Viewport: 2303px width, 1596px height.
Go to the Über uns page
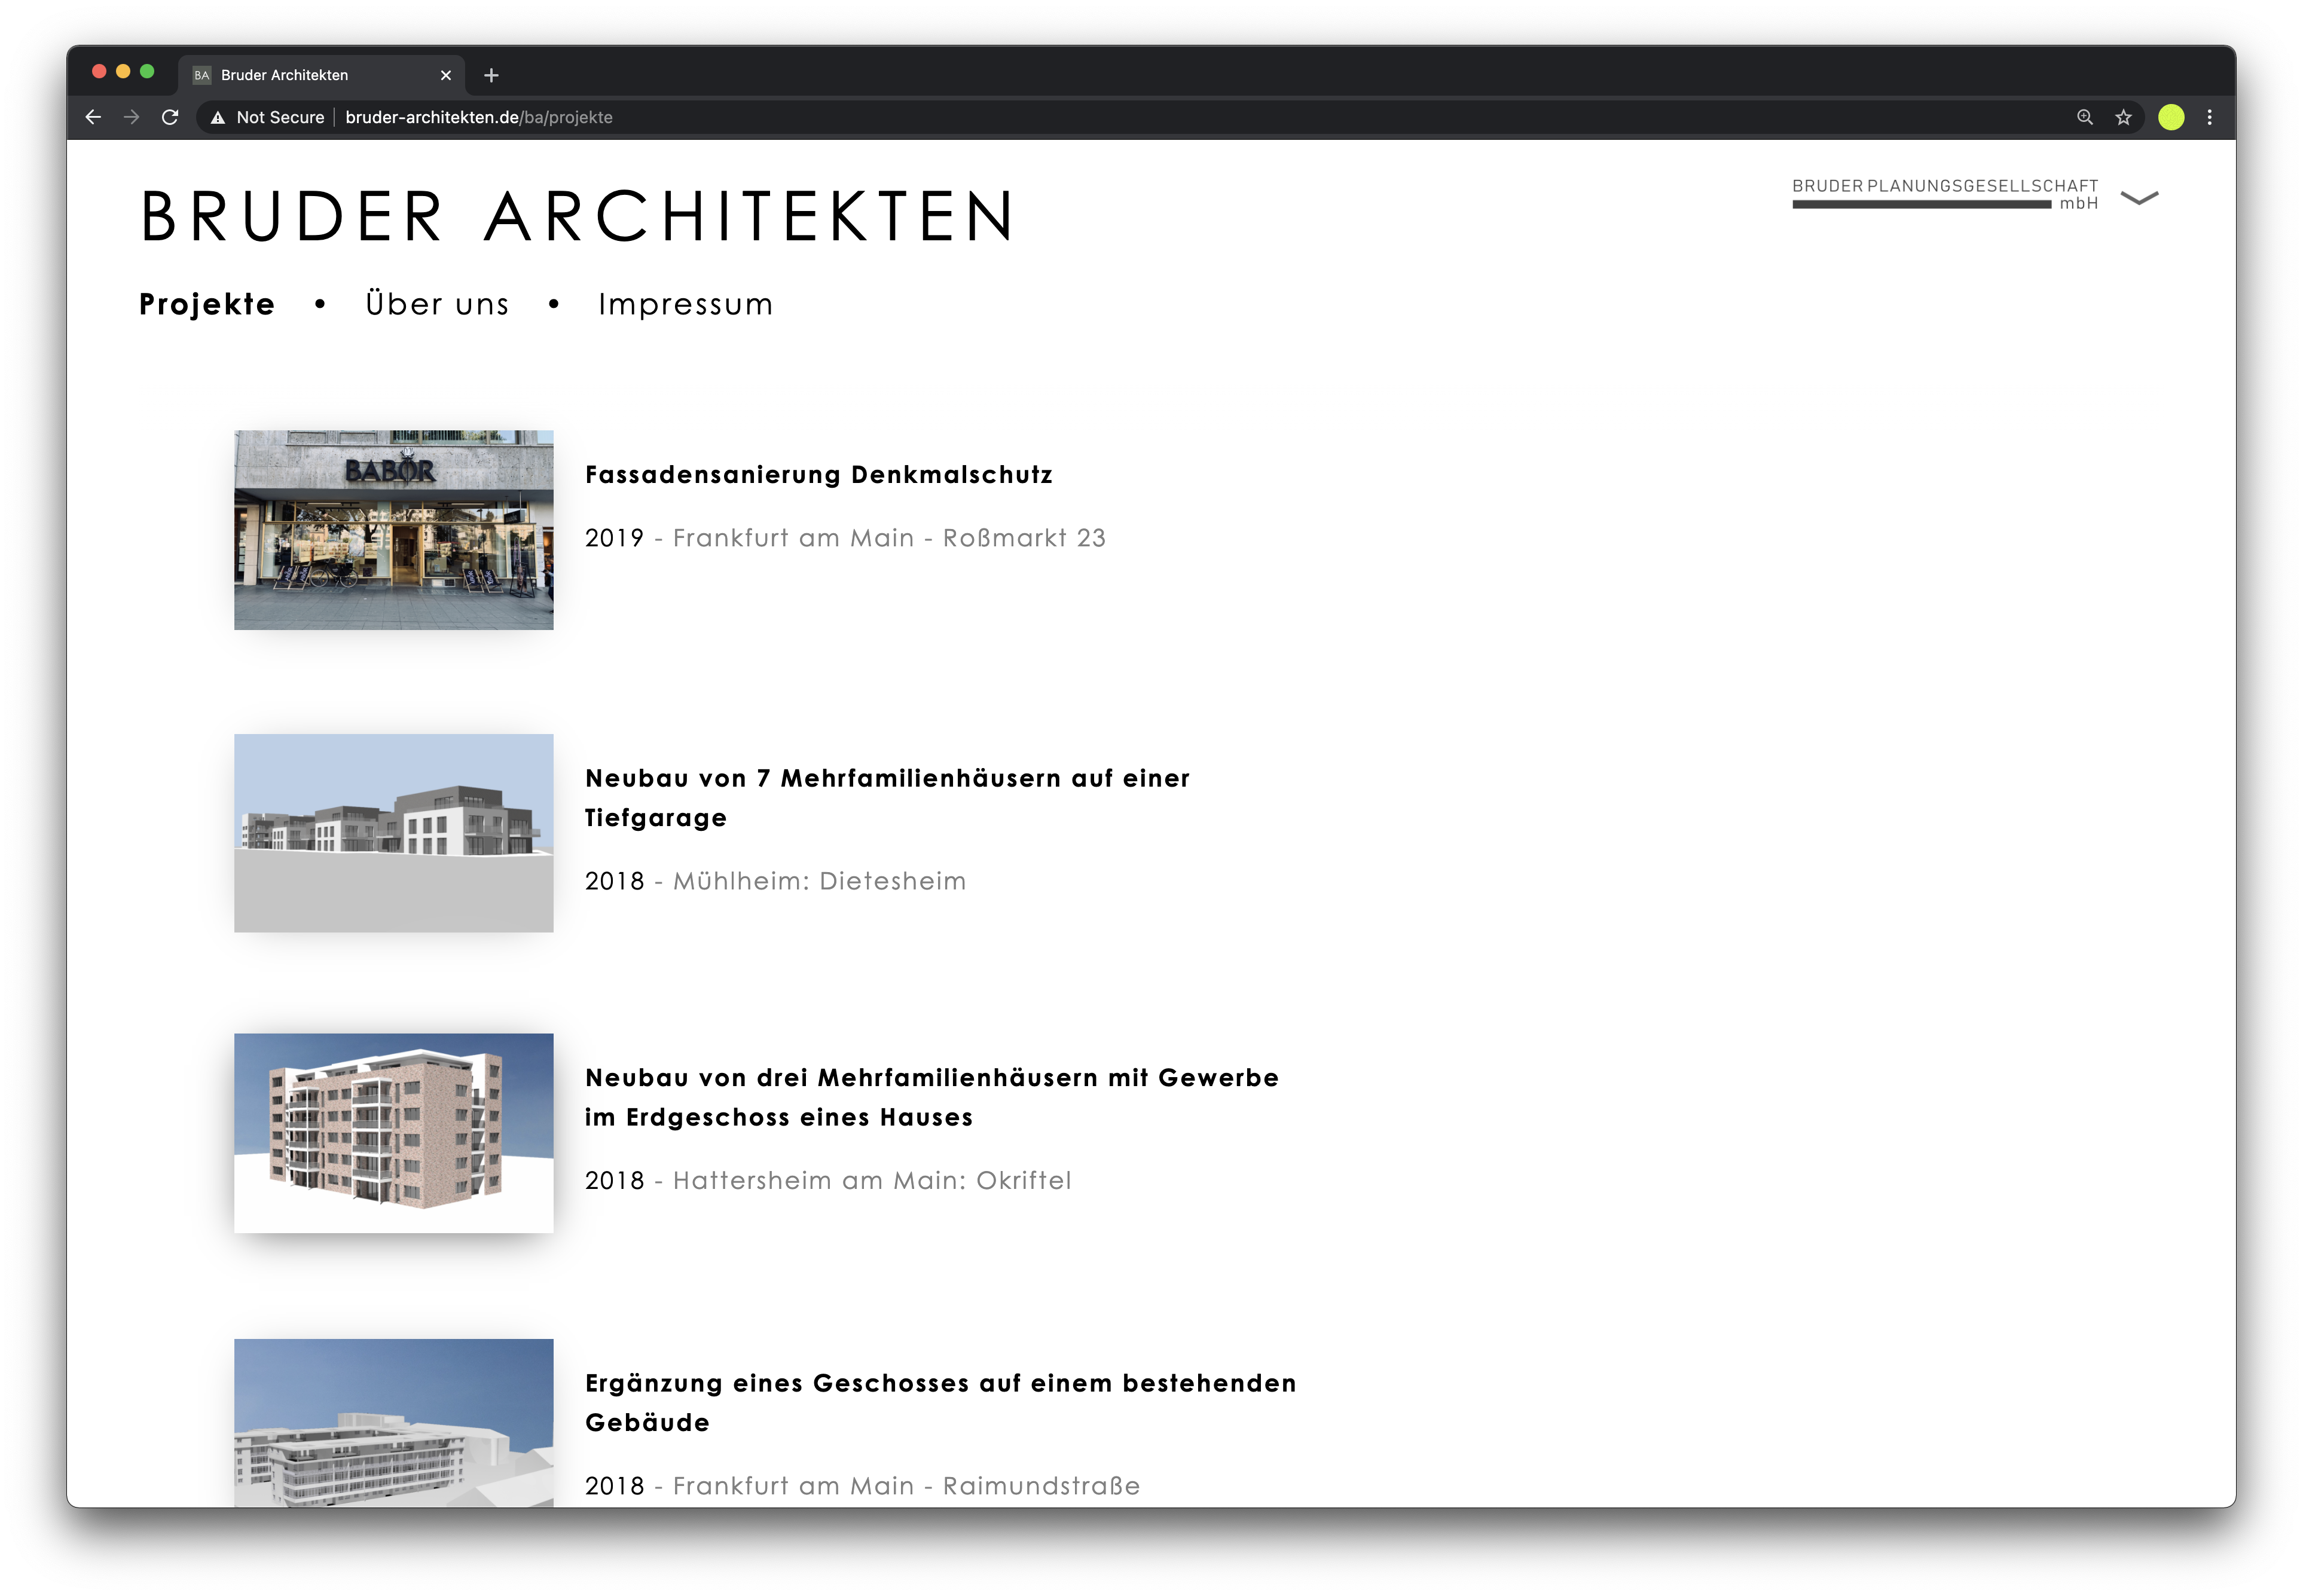click(437, 304)
